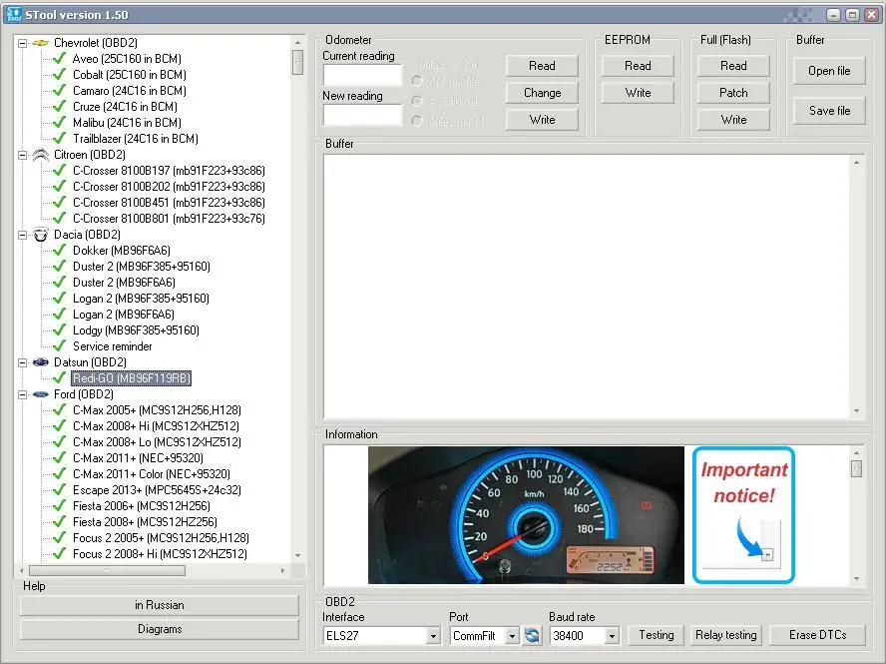The height and width of the screenshot is (664, 886).
Task: Click the Information panel's scroll down arrow
Action: coord(857,578)
